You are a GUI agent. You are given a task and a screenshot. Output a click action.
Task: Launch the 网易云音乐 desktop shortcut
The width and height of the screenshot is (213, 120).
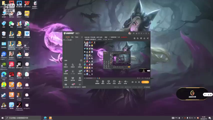pyautogui.click(x=11, y=65)
